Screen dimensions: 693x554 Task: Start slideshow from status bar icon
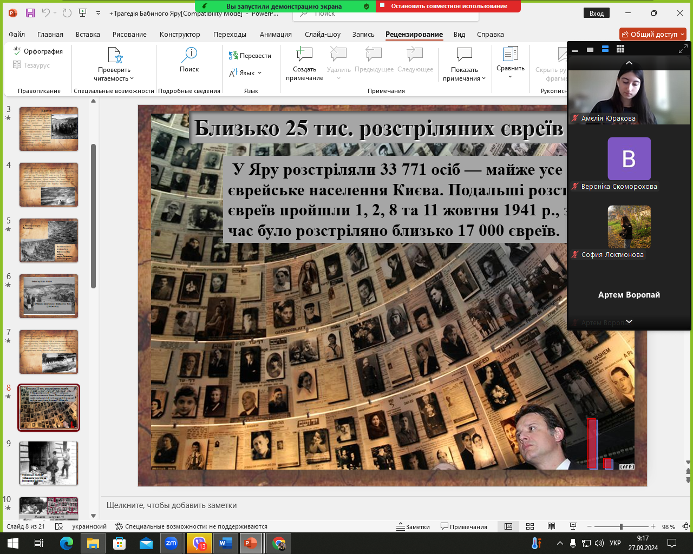573,526
